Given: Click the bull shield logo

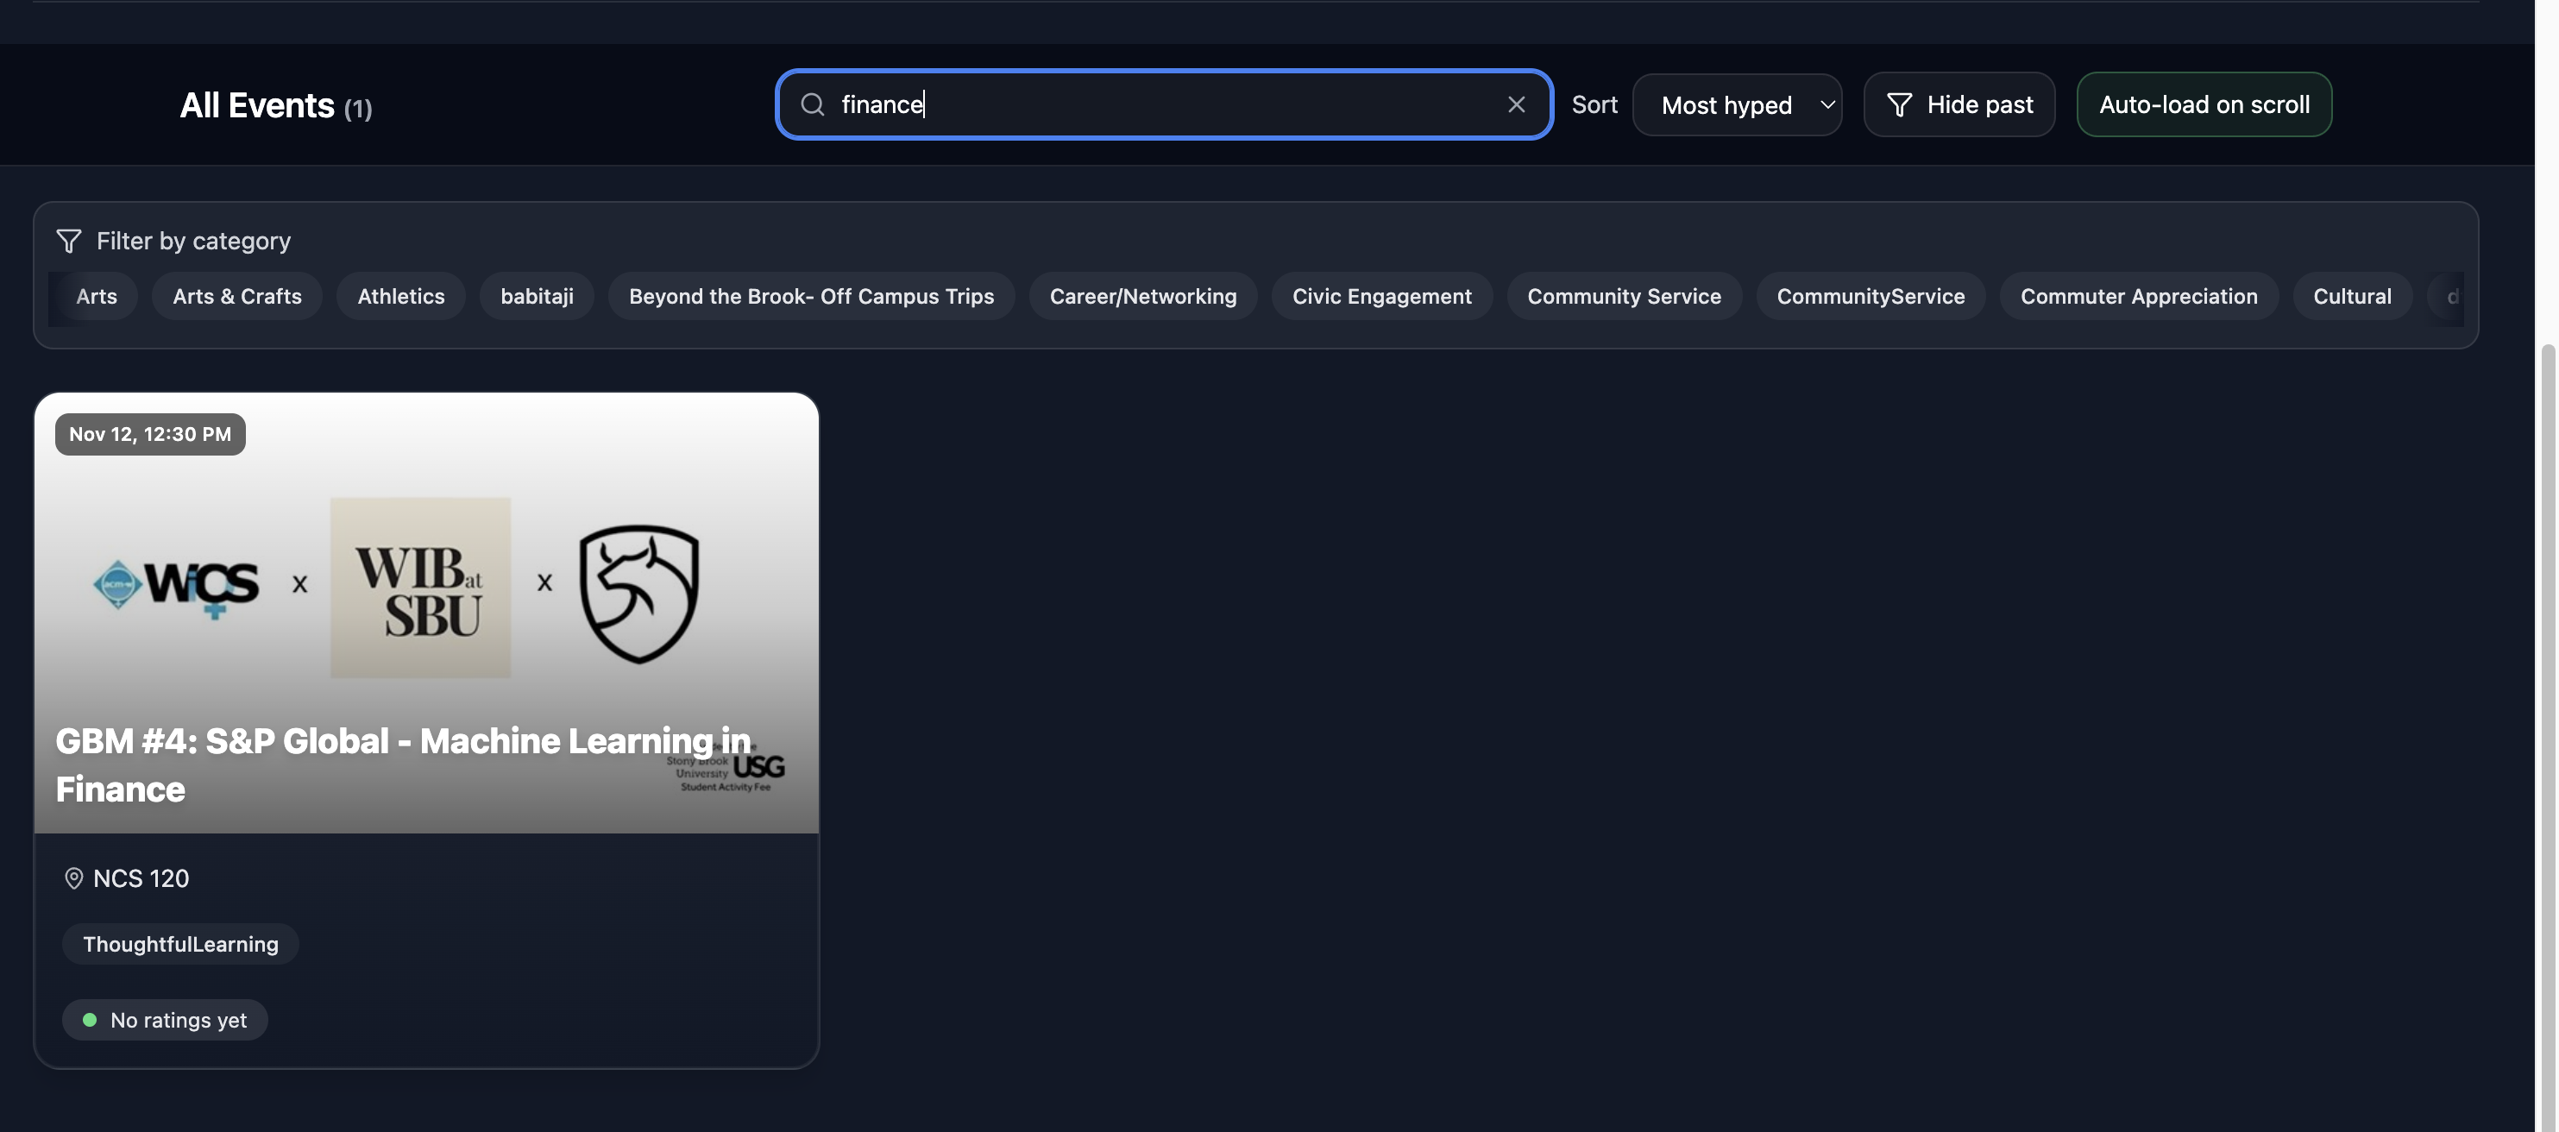Looking at the screenshot, I should coord(638,593).
